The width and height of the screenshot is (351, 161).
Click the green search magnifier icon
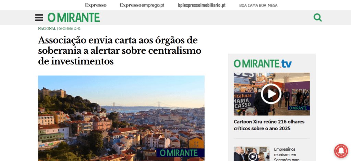tap(317, 17)
